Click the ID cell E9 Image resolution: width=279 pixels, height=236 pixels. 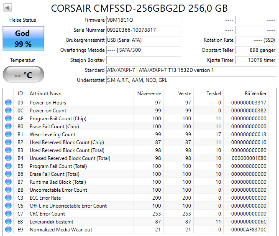(20, 230)
